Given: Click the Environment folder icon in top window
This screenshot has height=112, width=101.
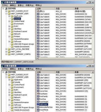Looking at the screenshot, I should pos(12,24).
